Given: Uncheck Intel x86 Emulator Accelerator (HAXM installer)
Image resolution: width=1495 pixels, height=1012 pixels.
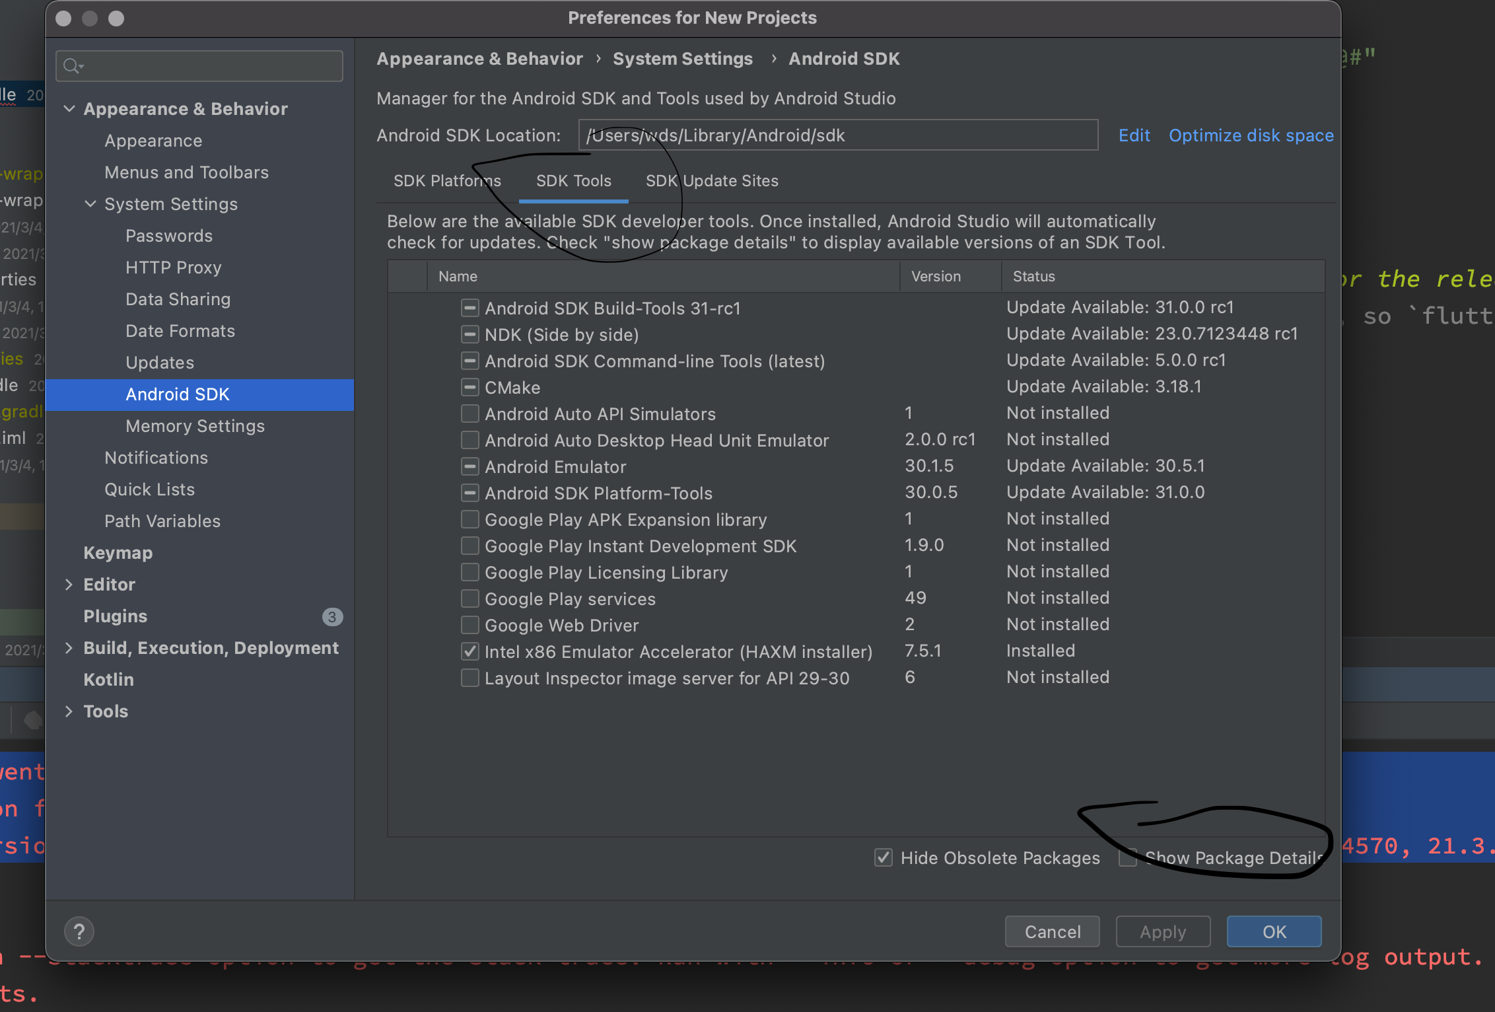Looking at the screenshot, I should tap(469, 651).
